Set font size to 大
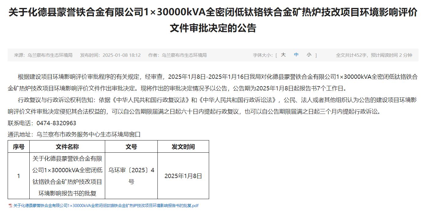 point(283,55)
